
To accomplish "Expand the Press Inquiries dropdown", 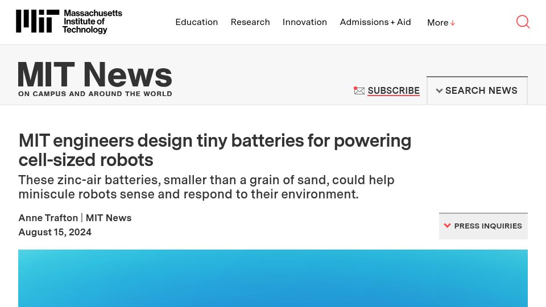I will pos(483,226).
